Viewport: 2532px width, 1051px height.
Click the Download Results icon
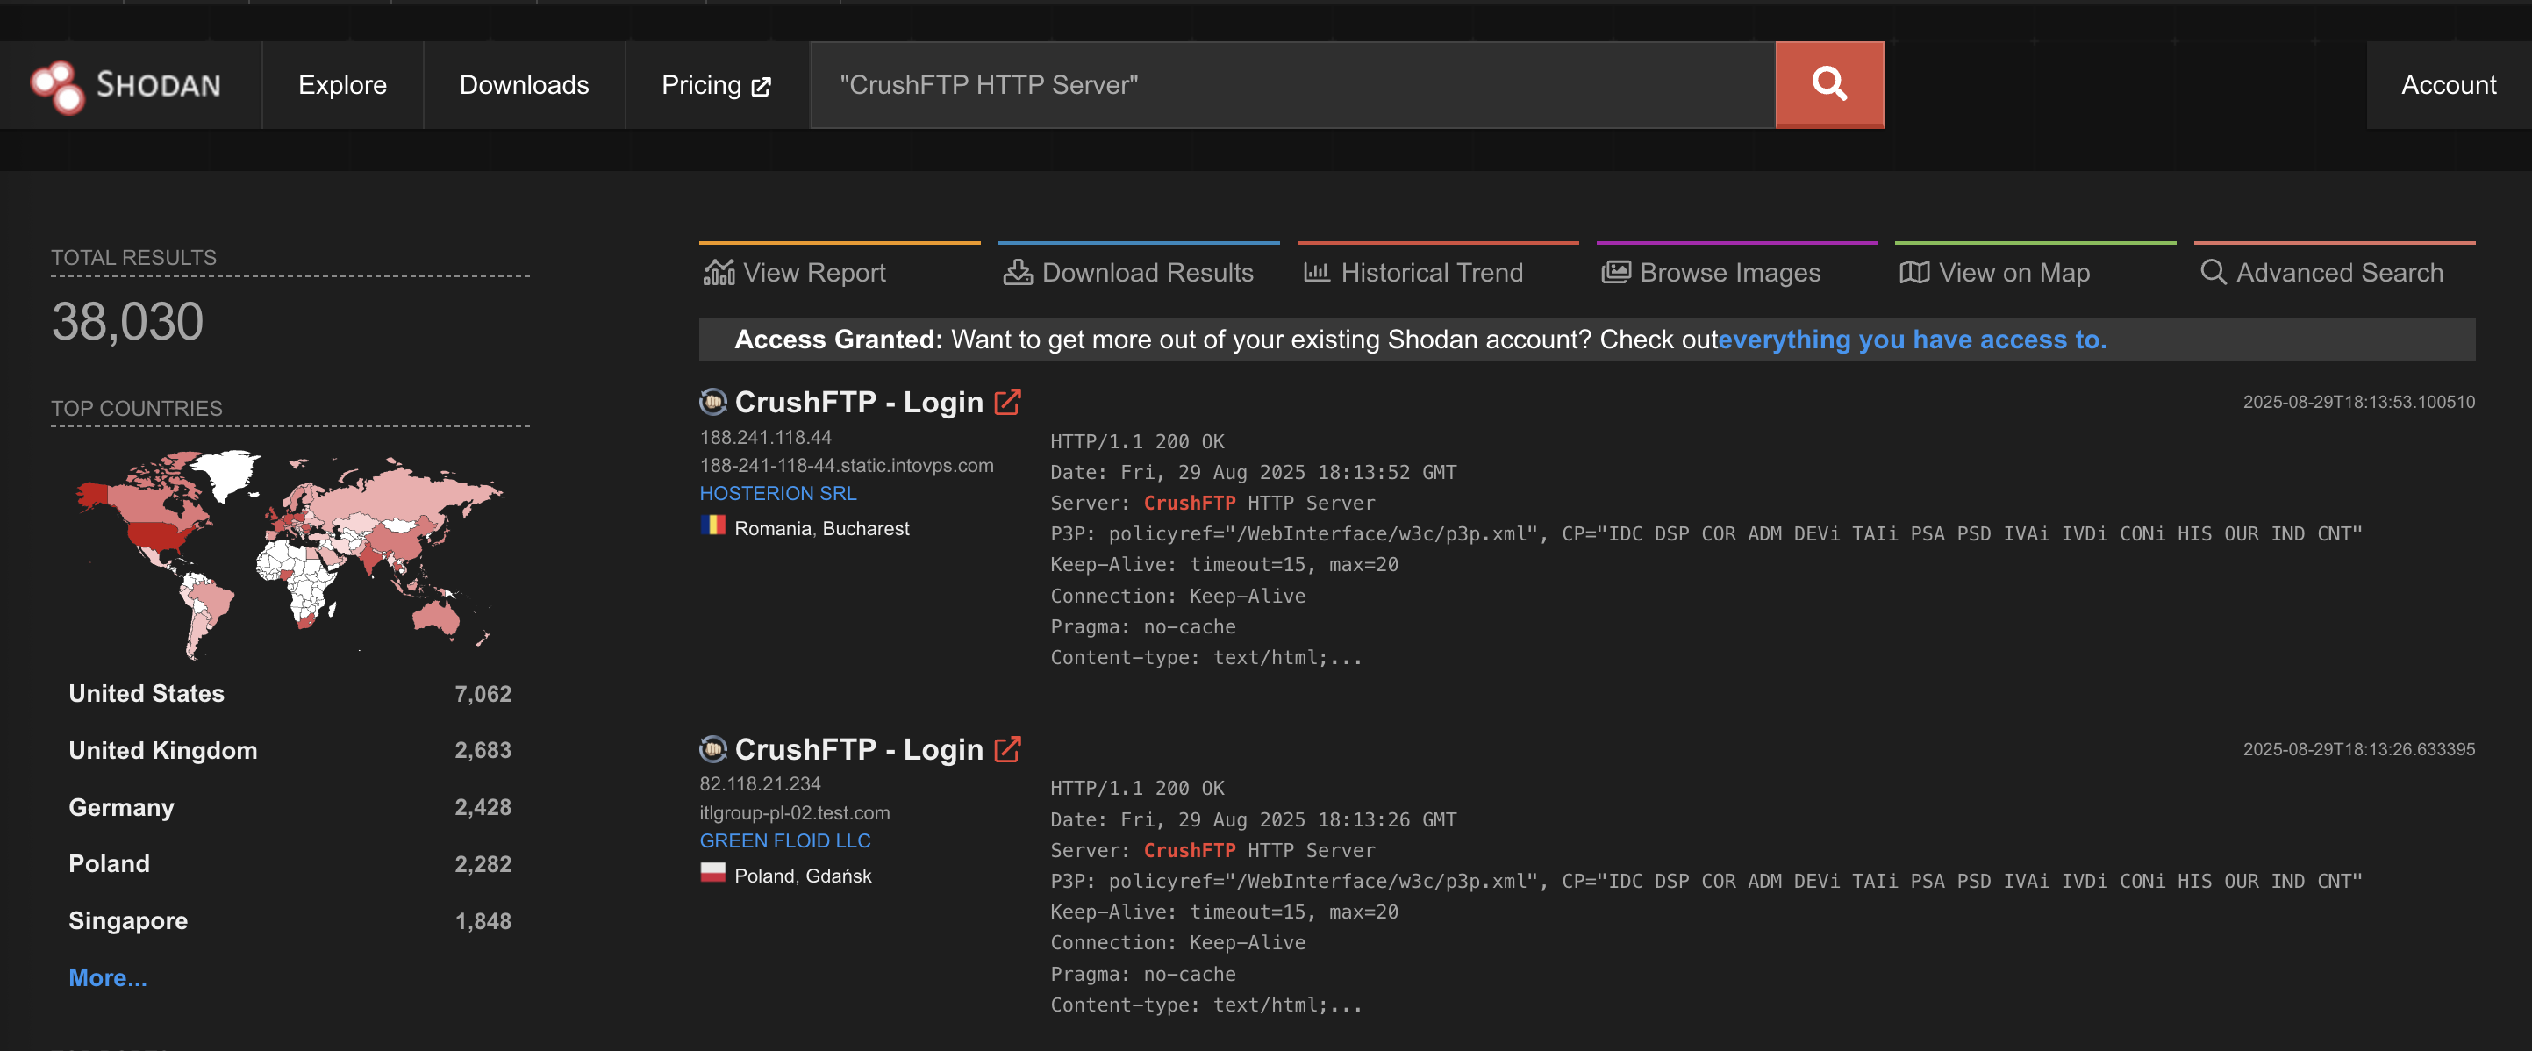tap(1019, 272)
